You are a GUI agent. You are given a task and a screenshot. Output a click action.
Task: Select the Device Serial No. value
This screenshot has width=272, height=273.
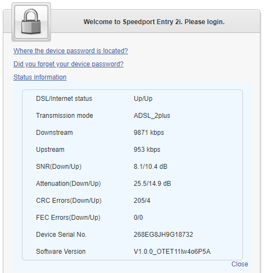(x=163, y=235)
